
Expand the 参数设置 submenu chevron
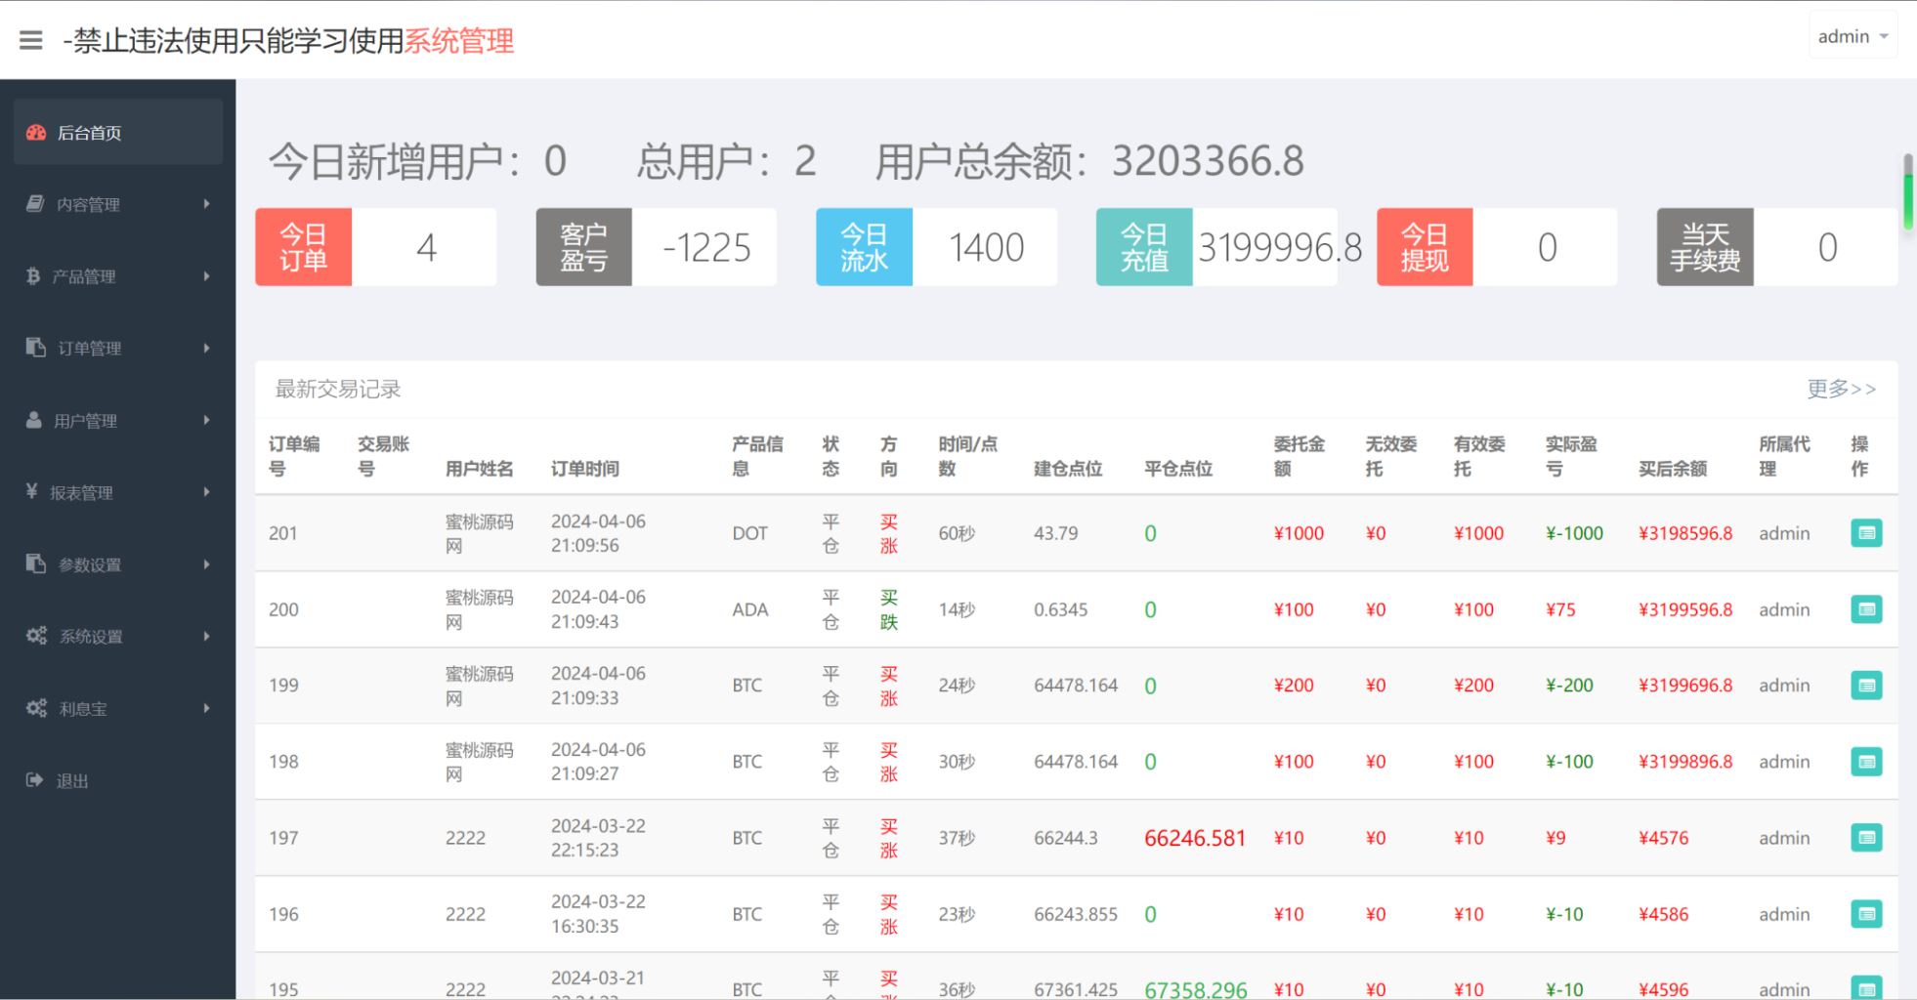pyautogui.click(x=206, y=564)
